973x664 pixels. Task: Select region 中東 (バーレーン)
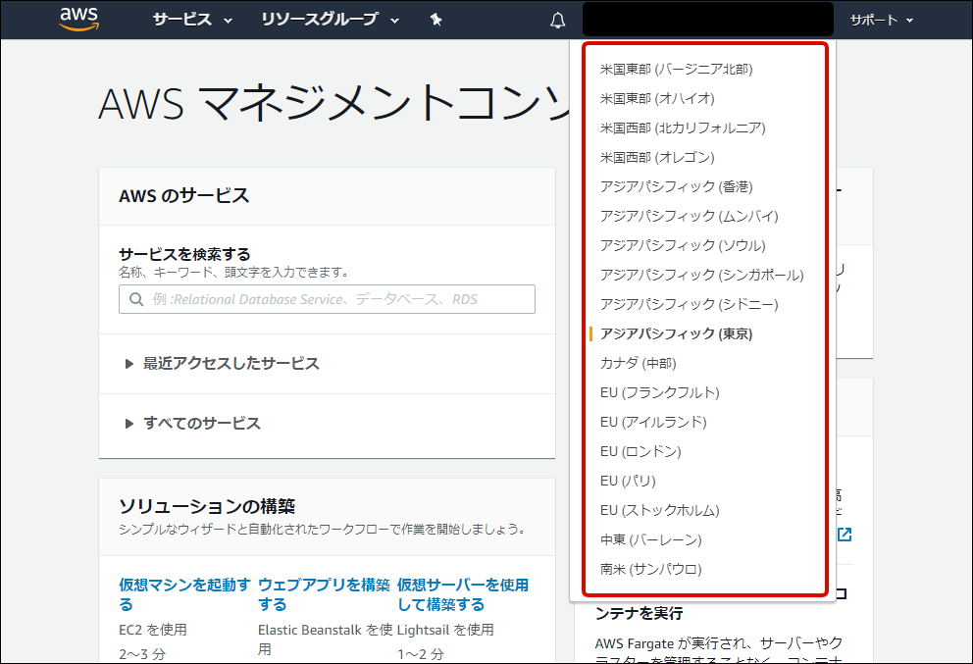pyautogui.click(x=650, y=539)
